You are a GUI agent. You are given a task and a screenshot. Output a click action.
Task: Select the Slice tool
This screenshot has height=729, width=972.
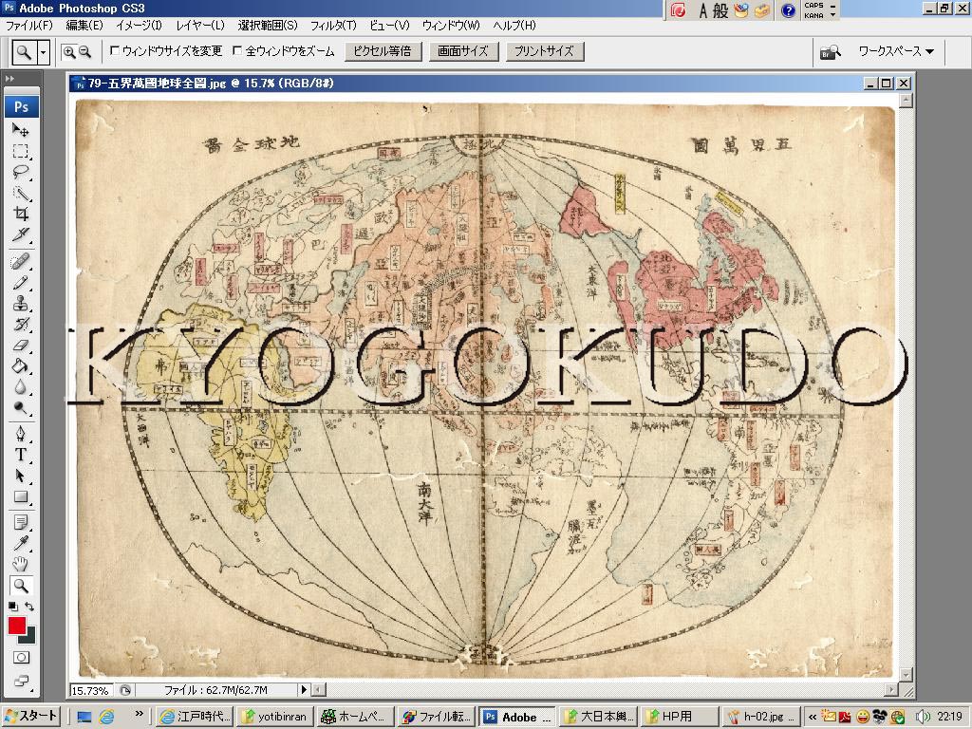[x=21, y=235]
